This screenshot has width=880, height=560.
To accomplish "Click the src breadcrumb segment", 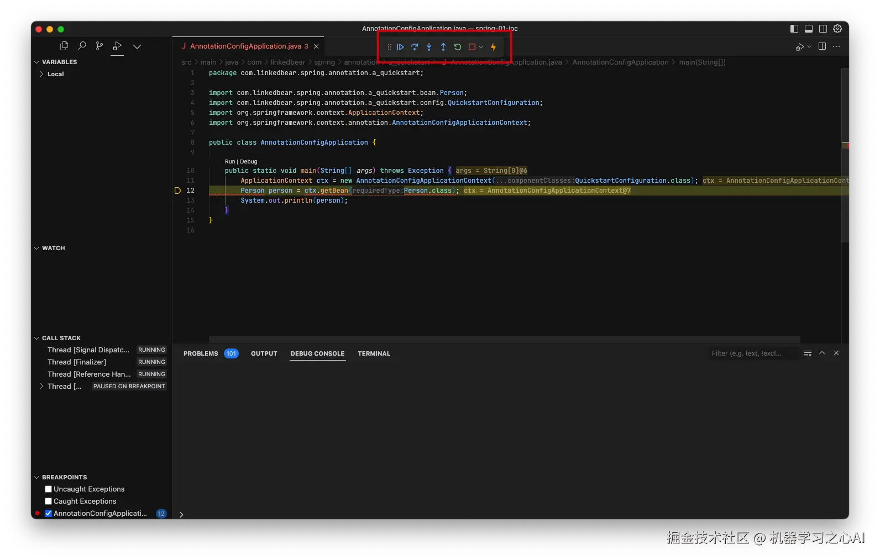I will tap(186, 62).
